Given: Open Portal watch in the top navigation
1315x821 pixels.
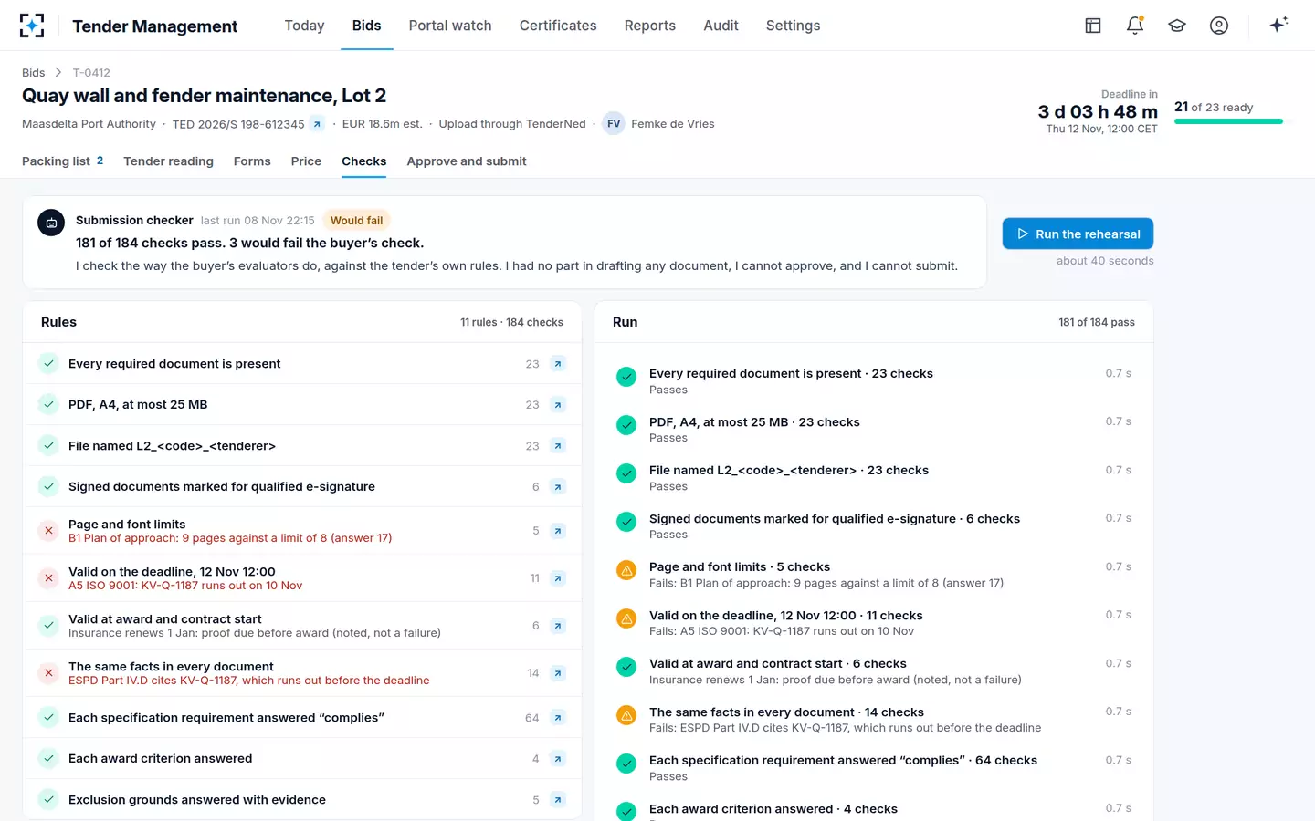Looking at the screenshot, I should pos(450,26).
